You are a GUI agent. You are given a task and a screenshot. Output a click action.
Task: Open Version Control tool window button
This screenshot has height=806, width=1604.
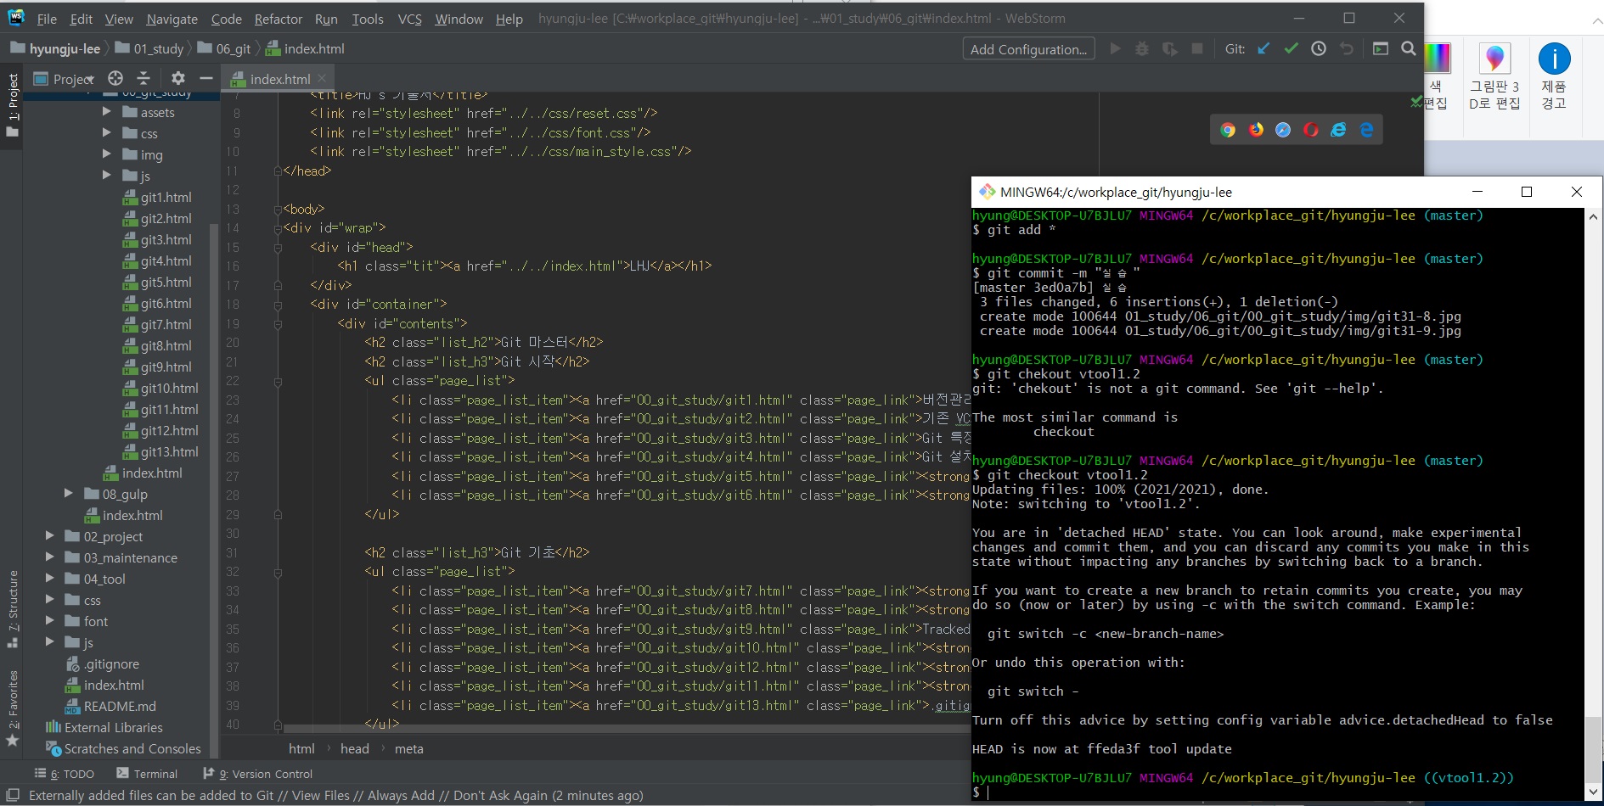click(x=258, y=774)
